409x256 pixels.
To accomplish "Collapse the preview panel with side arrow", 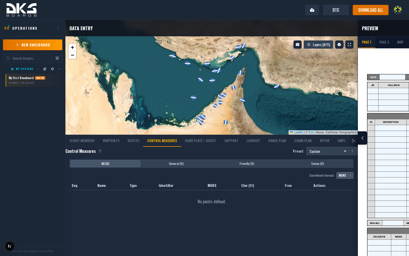I will point(362,138).
